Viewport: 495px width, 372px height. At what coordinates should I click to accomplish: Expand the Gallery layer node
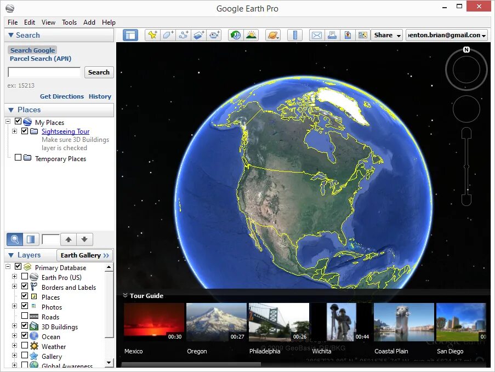pyautogui.click(x=14, y=355)
